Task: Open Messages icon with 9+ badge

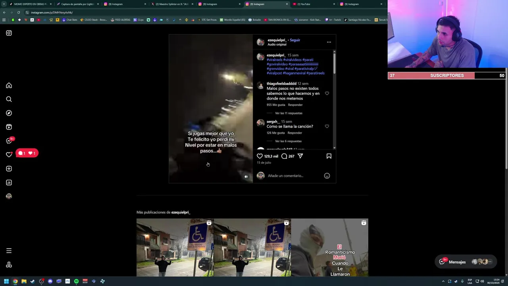Action: [9, 141]
